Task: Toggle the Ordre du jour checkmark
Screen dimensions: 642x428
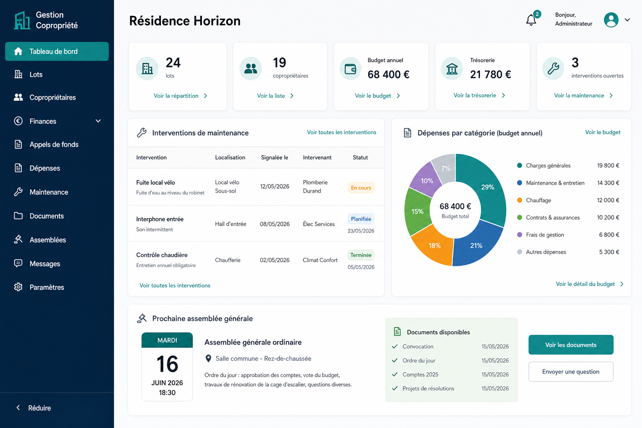Action: [x=395, y=360]
